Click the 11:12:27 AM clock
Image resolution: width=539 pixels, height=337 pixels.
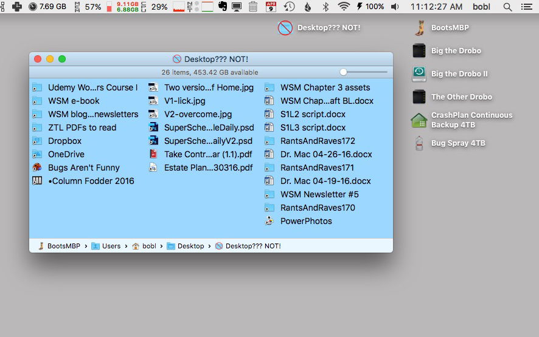click(x=436, y=7)
